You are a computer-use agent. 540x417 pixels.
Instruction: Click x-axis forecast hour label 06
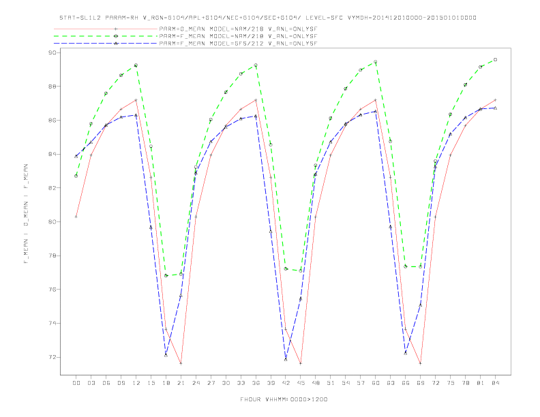click(106, 383)
